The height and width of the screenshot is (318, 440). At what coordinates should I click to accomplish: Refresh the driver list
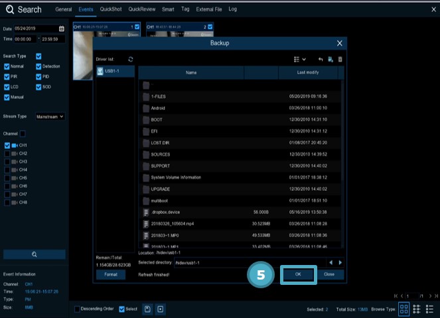pos(131,60)
